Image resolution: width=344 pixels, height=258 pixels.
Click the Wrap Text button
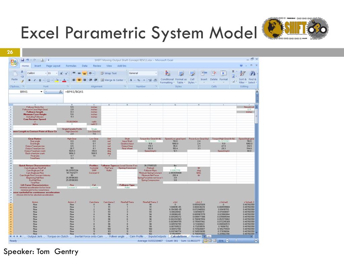pos(108,73)
